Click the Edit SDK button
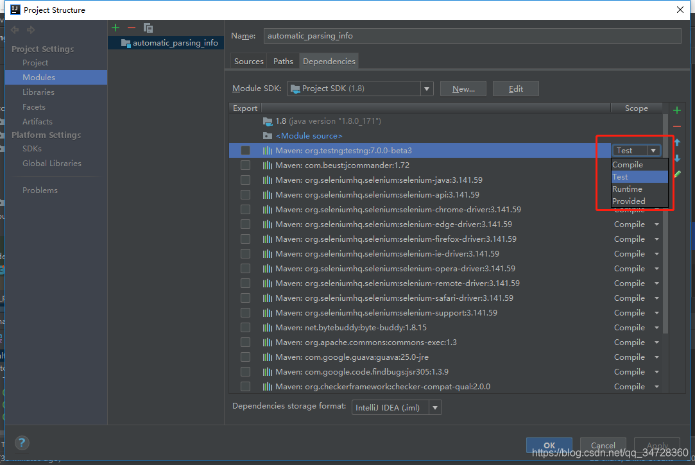The height and width of the screenshot is (465, 695). [515, 89]
